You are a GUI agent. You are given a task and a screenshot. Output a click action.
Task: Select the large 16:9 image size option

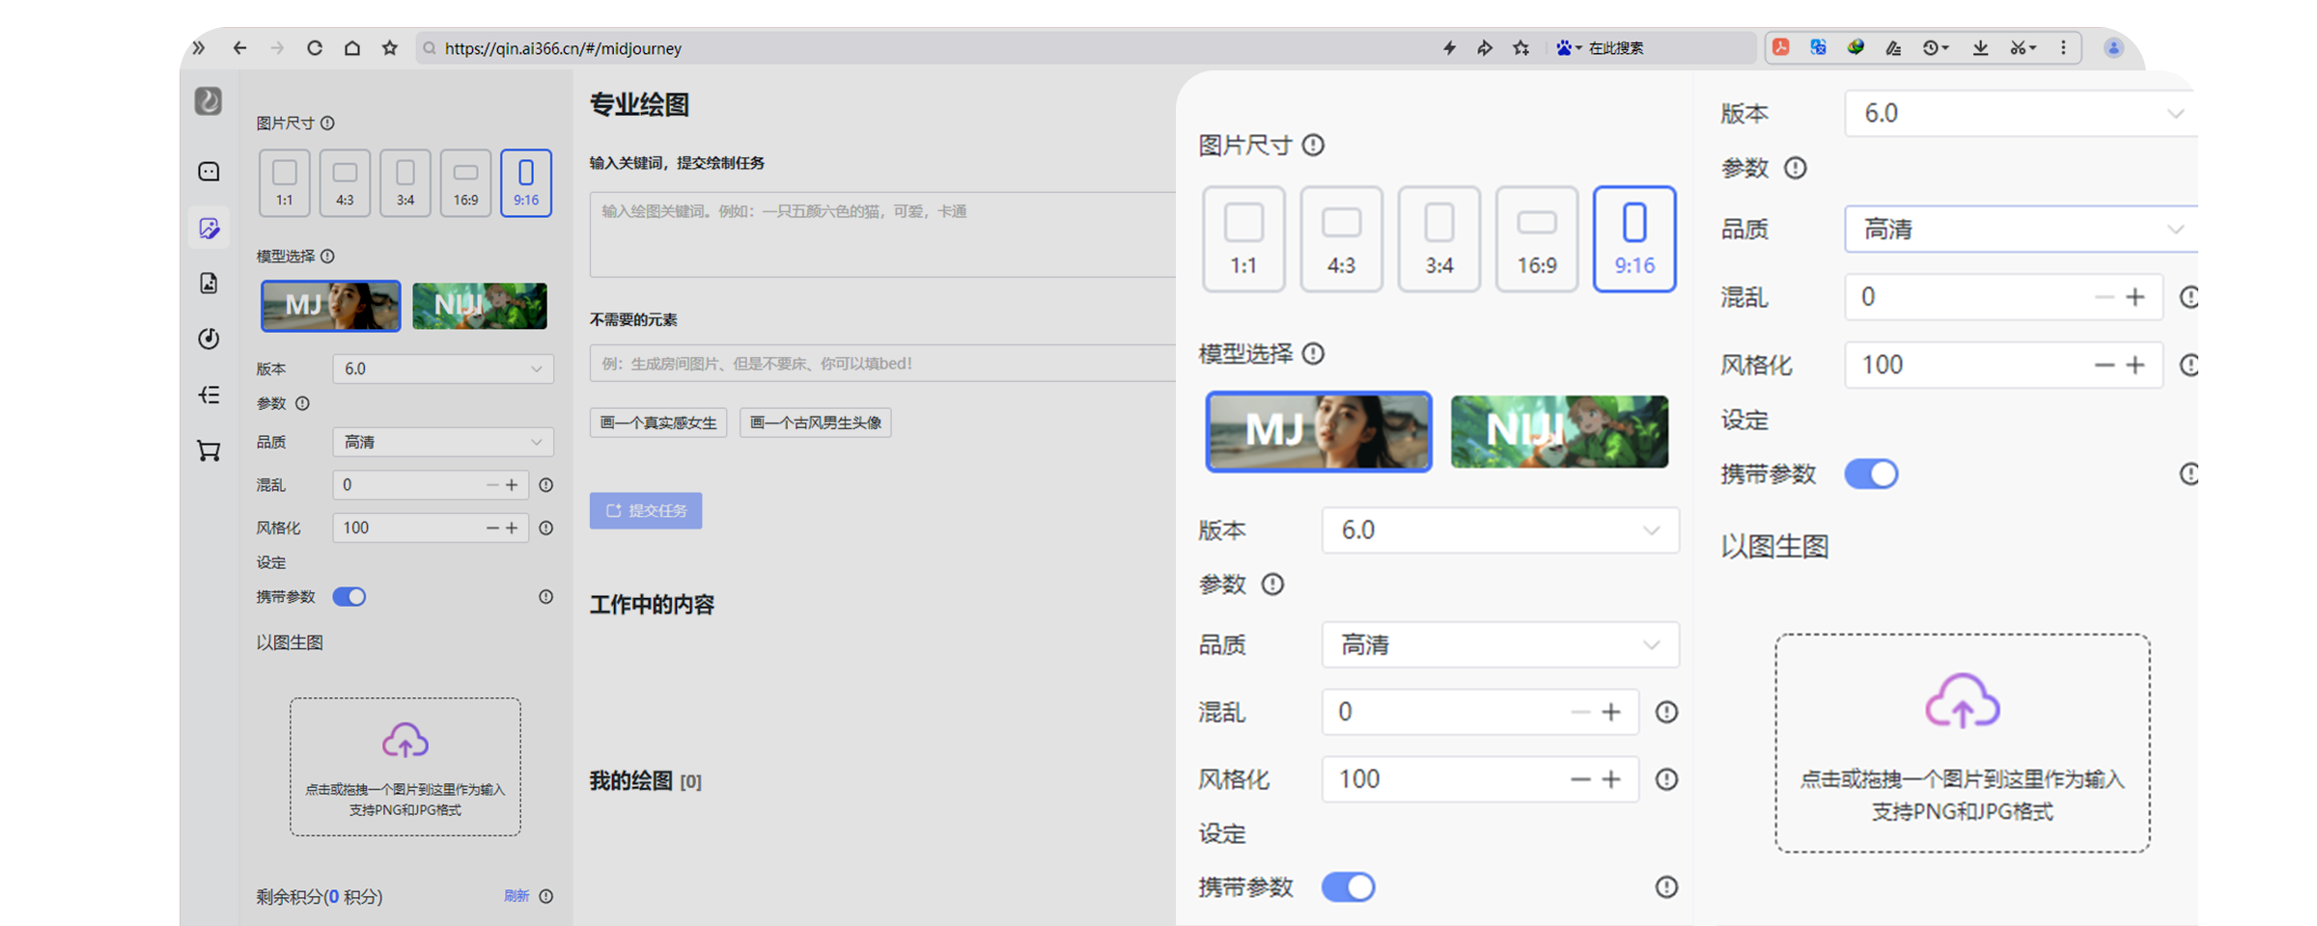tap(1536, 238)
